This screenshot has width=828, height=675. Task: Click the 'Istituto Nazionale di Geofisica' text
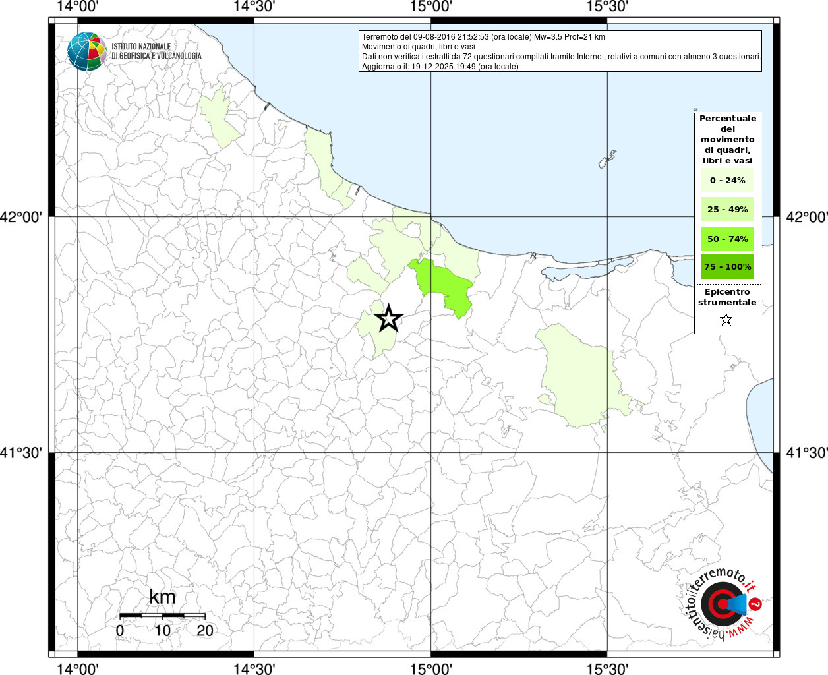[x=156, y=51]
